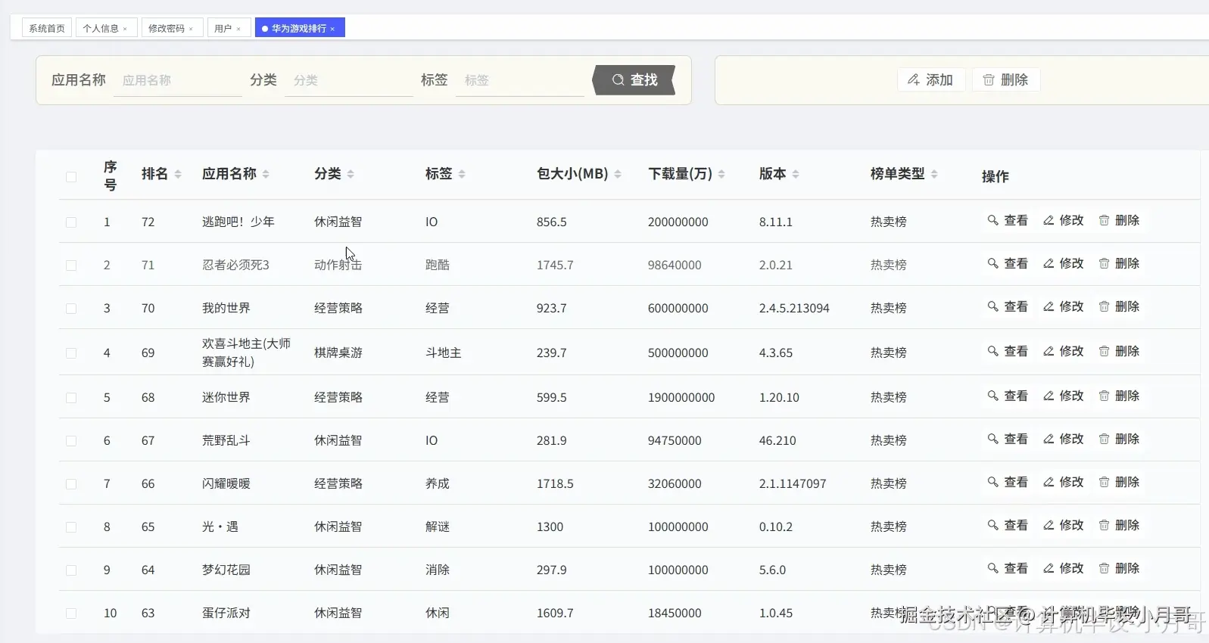View details of 荒野乱斗
The image size is (1209, 643).
pyautogui.click(x=1008, y=439)
